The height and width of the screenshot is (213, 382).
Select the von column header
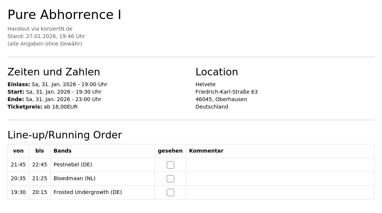(x=18, y=151)
